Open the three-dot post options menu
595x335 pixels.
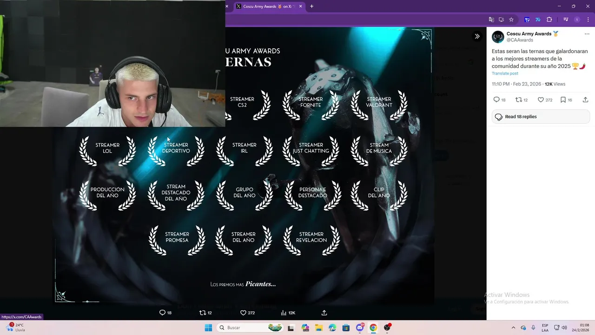(587, 34)
